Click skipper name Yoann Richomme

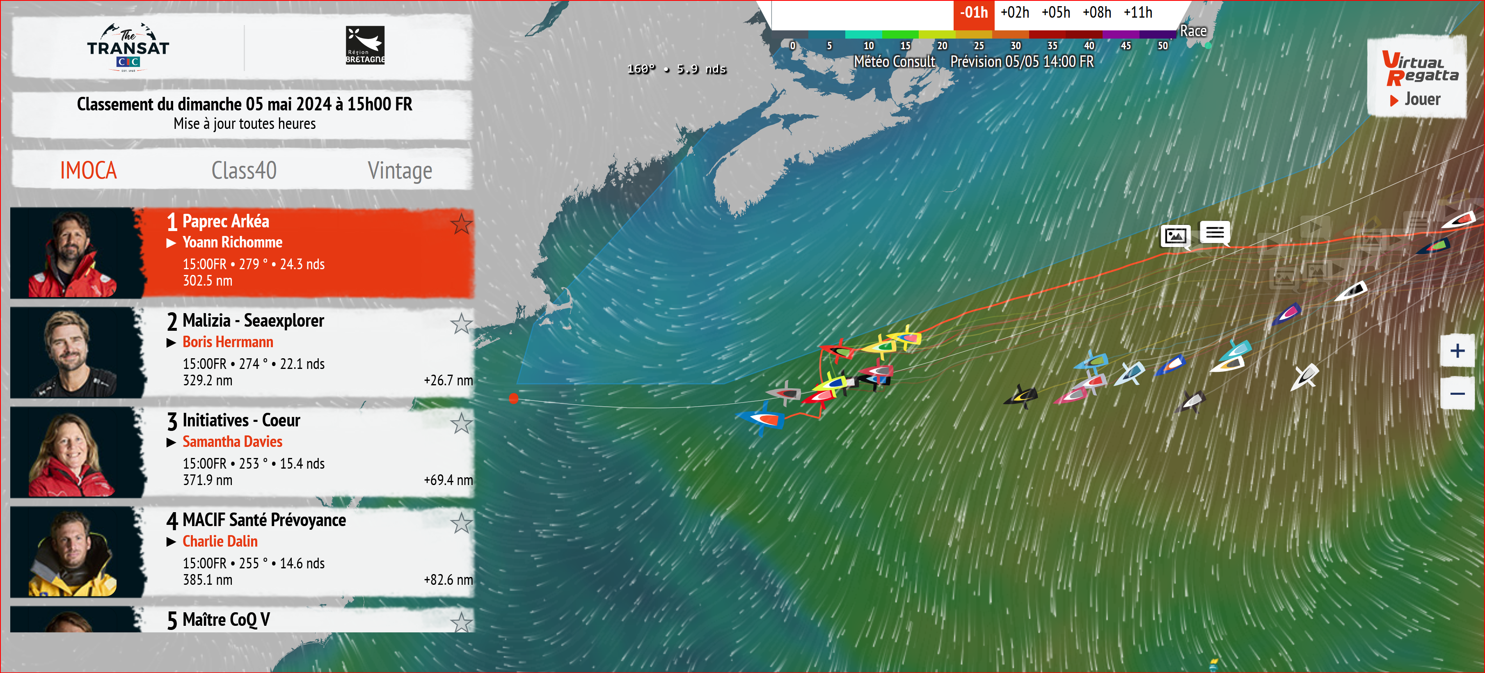point(232,242)
